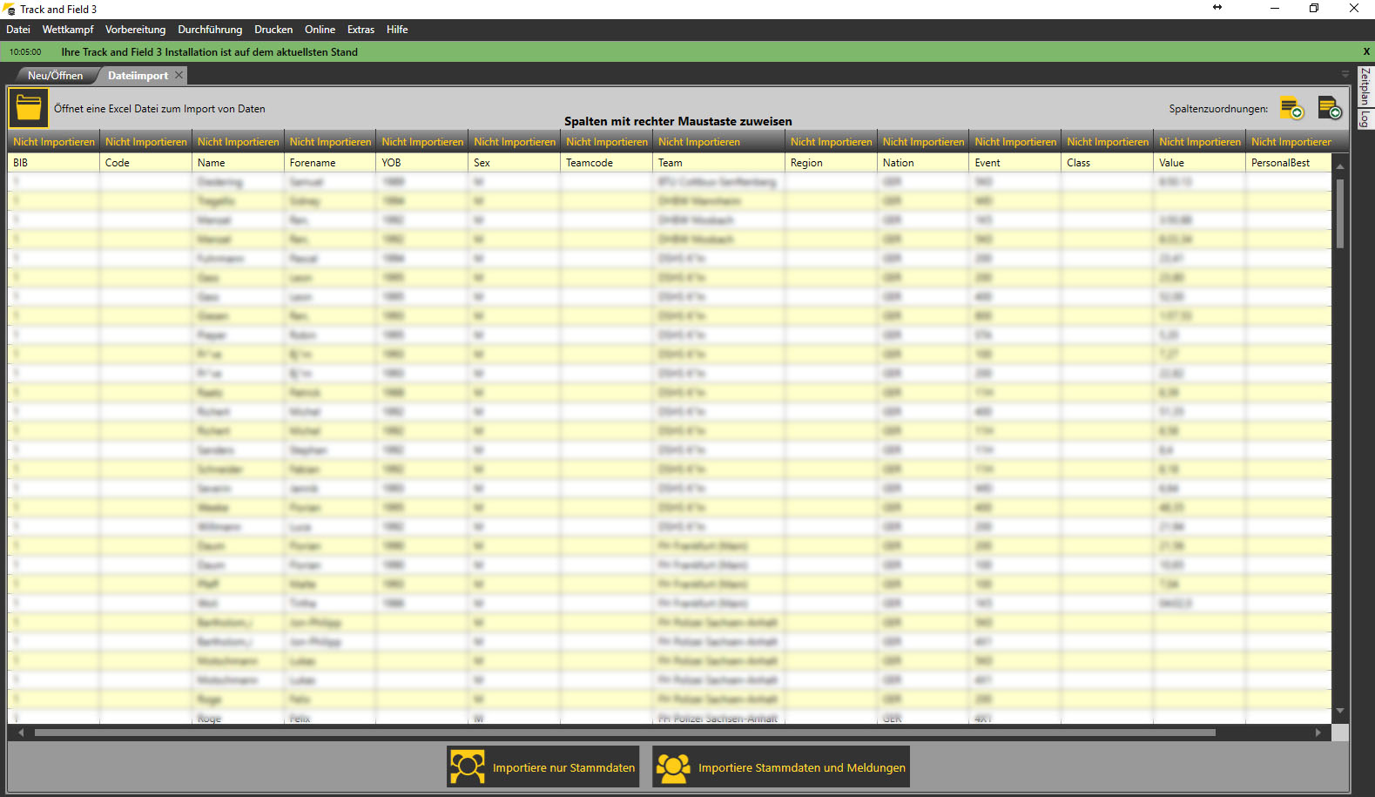The image size is (1375, 797).
Task: Click Nicht Importieren header above Event
Action: 1015,141
